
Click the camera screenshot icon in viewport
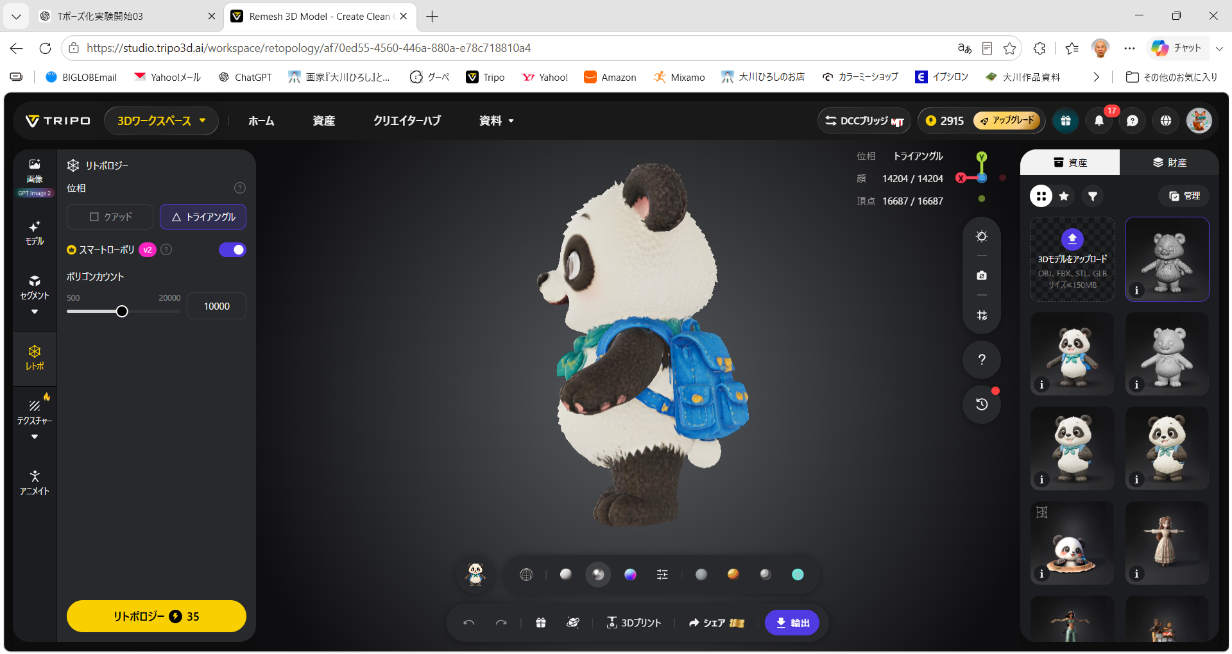[982, 276]
